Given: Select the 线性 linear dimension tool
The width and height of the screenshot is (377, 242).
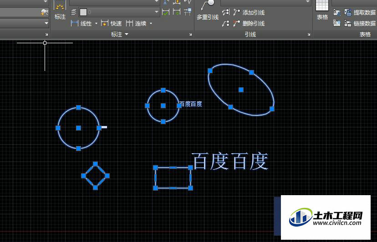Looking at the screenshot, I should (x=81, y=23).
